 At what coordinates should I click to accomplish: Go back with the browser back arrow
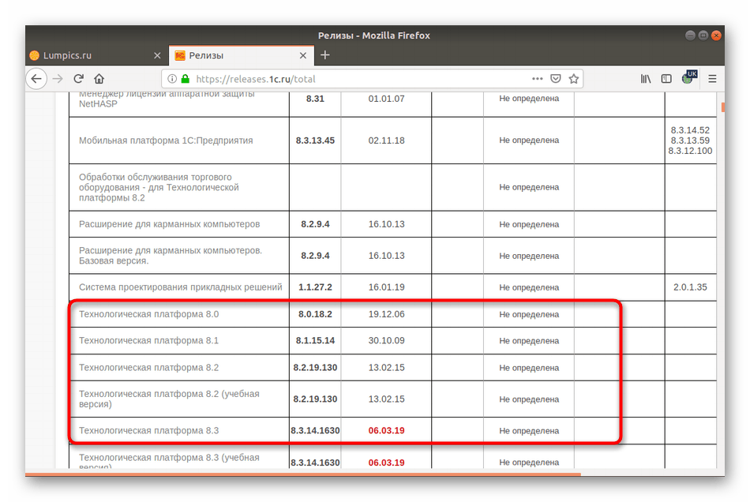36,79
